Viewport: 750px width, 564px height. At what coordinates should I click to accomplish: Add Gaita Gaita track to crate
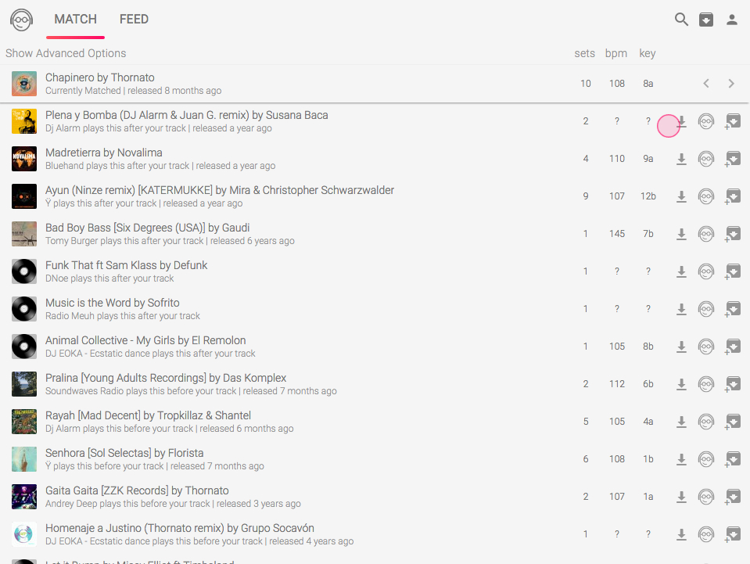coord(733,497)
